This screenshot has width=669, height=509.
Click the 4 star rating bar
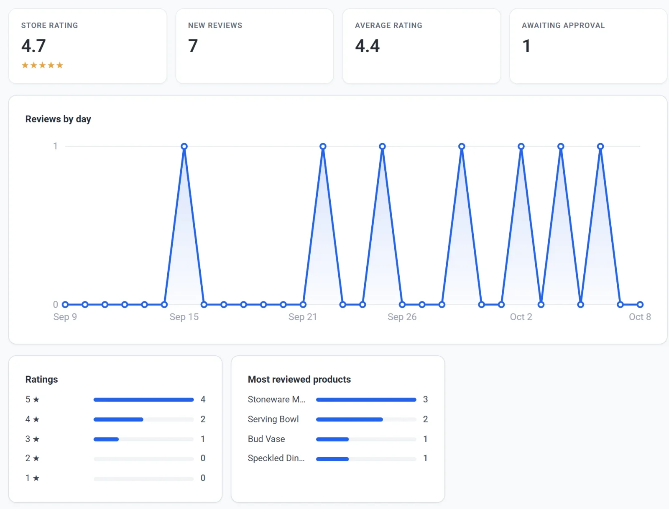click(x=143, y=419)
